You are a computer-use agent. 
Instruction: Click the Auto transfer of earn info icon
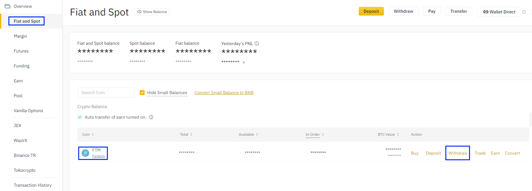(x=151, y=117)
